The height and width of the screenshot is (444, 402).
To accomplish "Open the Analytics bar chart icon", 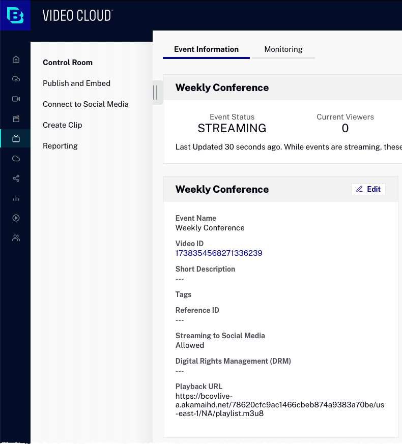I will point(16,198).
